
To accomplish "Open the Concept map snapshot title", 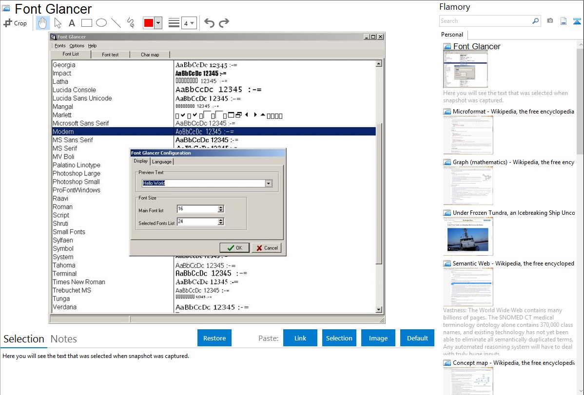I will point(513,362).
